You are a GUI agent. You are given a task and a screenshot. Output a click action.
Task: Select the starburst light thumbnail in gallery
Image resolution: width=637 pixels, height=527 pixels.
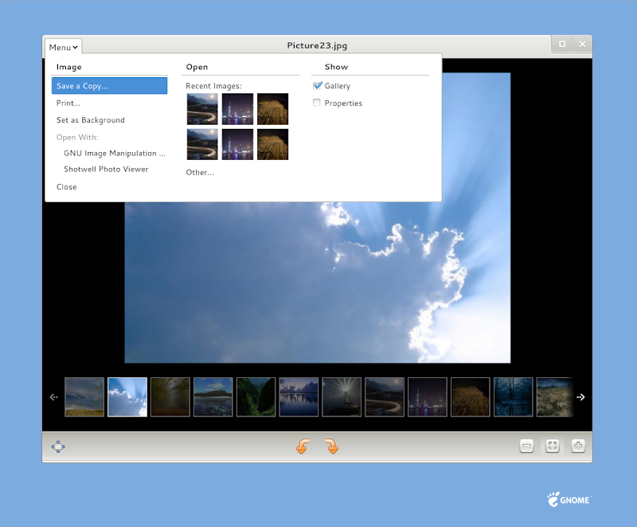pos(342,396)
